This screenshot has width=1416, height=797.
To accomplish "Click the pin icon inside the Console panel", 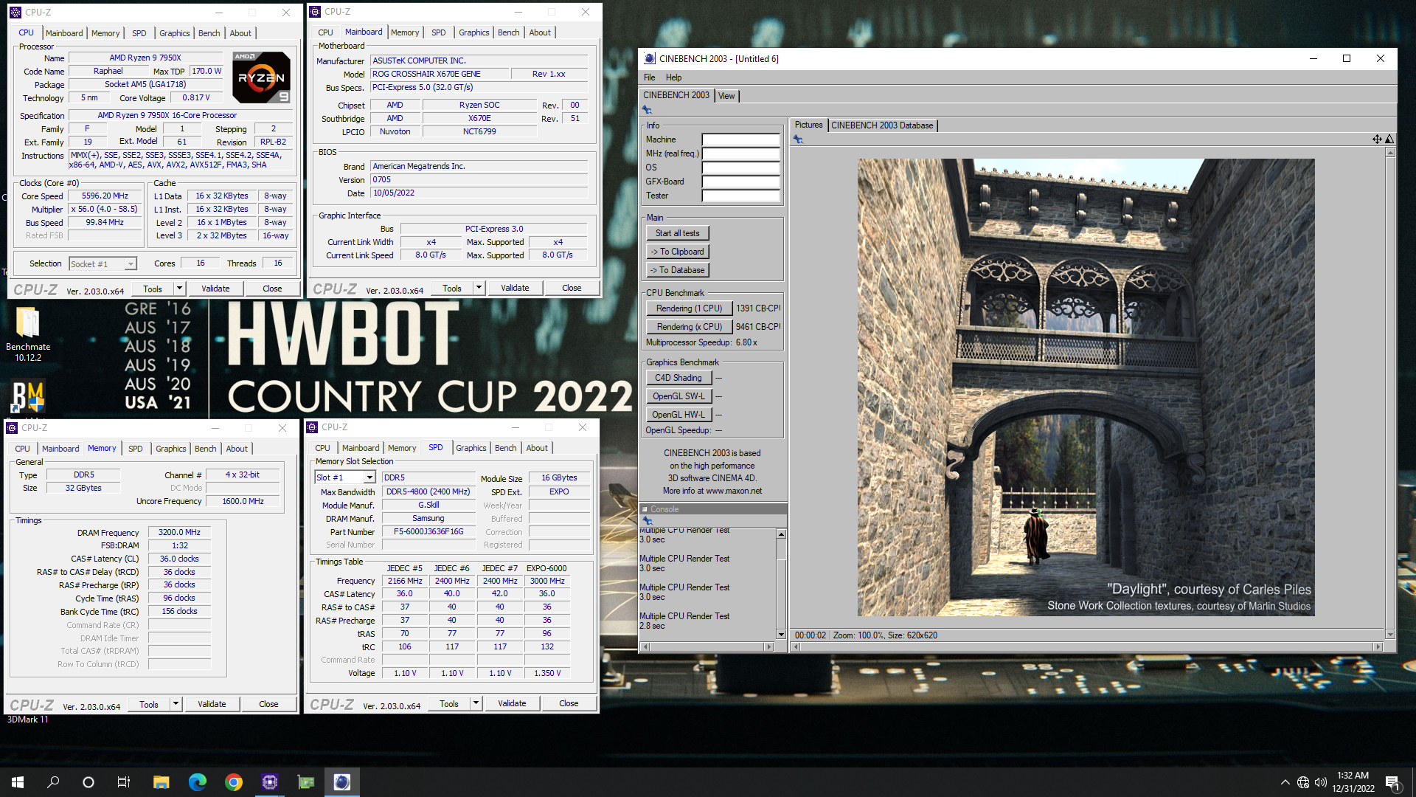I will pyautogui.click(x=648, y=521).
